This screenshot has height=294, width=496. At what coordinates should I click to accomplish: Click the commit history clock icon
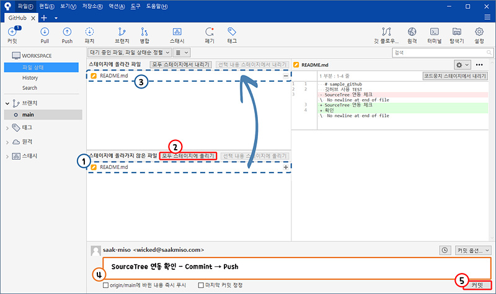point(445,250)
